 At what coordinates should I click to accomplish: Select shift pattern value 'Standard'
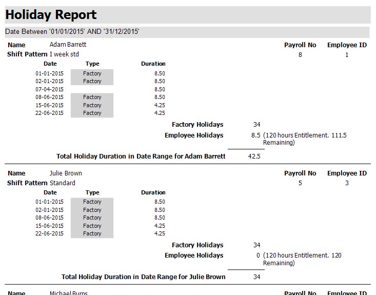pyautogui.click(x=62, y=183)
